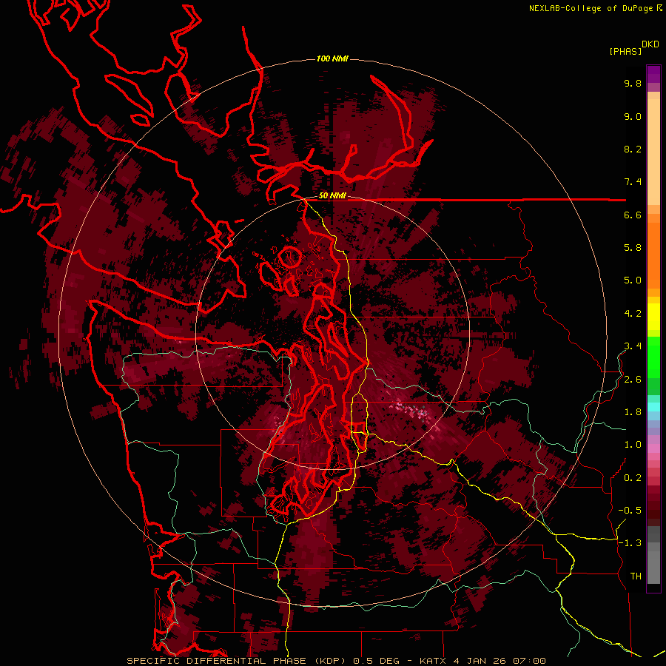This screenshot has width=666, height=666.
Task: Click the -1.3 color scale value
Action: point(630,543)
